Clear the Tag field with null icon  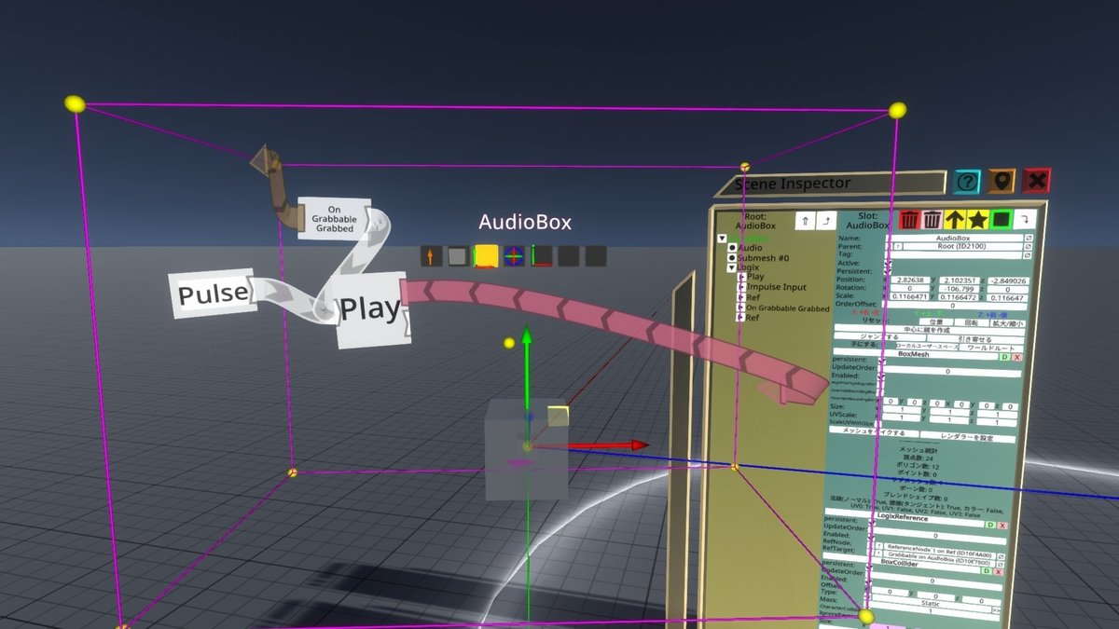click(x=1029, y=255)
